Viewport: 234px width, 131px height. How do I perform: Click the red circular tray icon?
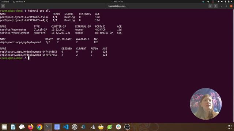tap(213, 1)
